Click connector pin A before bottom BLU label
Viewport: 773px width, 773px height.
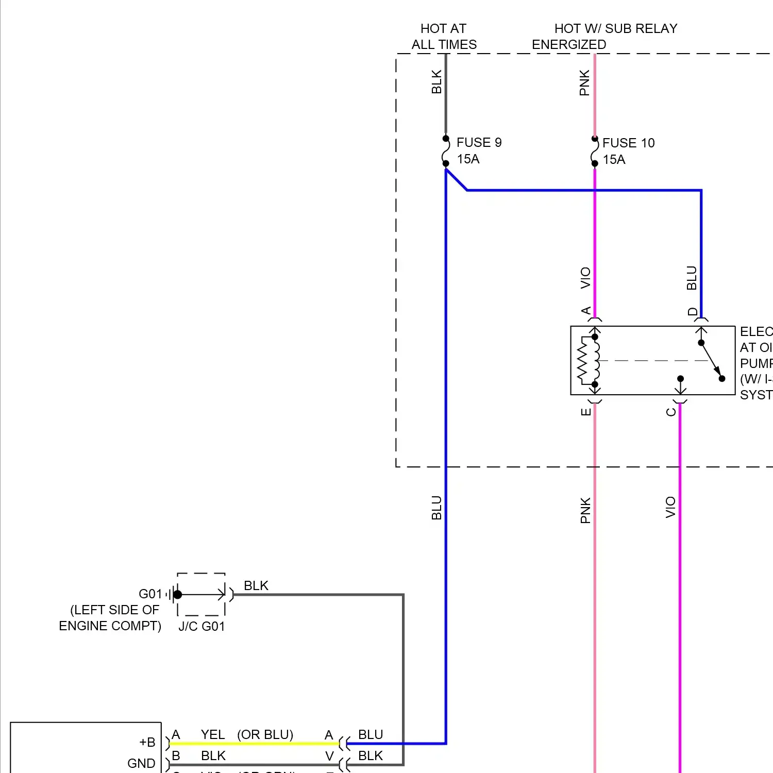pyautogui.click(x=329, y=735)
